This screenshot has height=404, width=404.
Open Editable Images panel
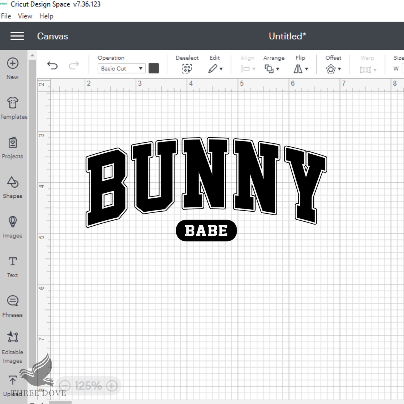coord(13,337)
